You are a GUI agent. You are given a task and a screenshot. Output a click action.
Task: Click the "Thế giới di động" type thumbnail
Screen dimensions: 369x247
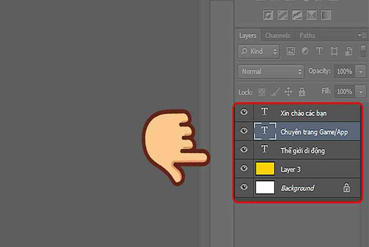click(x=265, y=149)
